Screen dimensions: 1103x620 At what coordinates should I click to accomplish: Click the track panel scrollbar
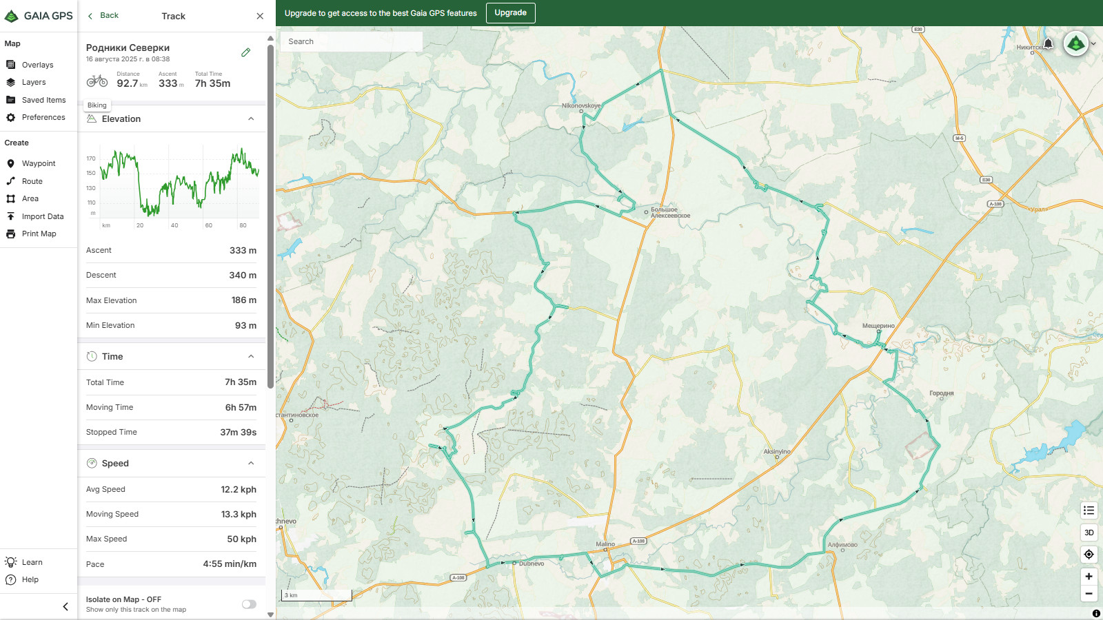tap(270, 216)
